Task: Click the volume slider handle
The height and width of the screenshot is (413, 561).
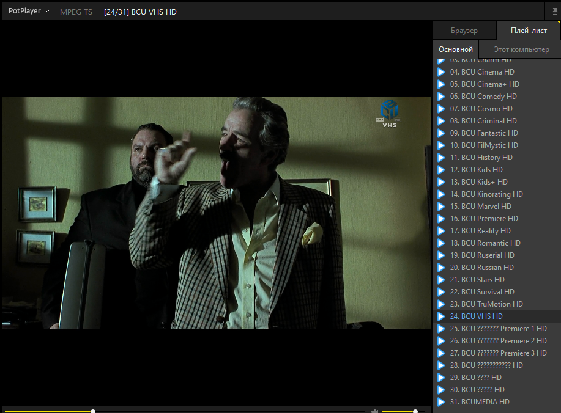Action: coord(415,411)
